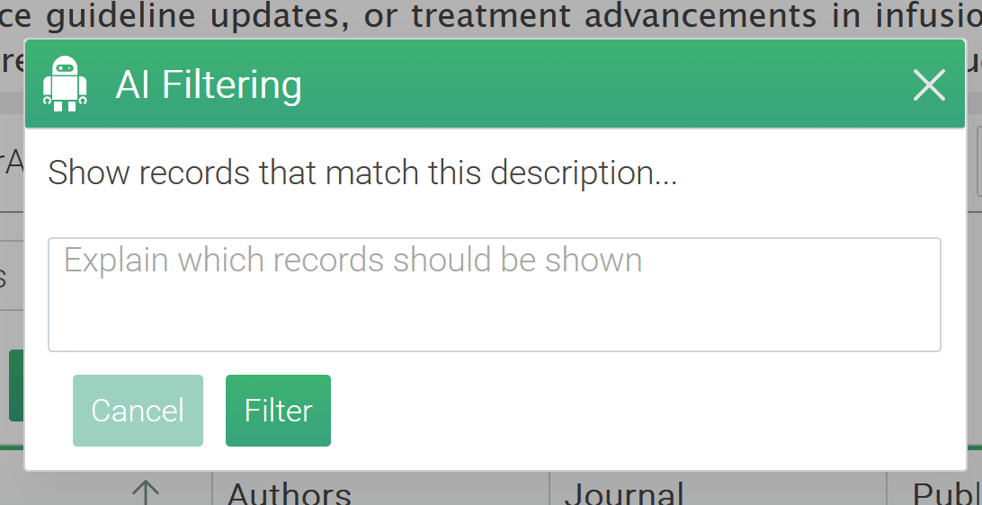Image resolution: width=982 pixels, height=505 pixels.
Task: Focus the 'Explain which records should be shown' field
Action: (x=494, y=294)
